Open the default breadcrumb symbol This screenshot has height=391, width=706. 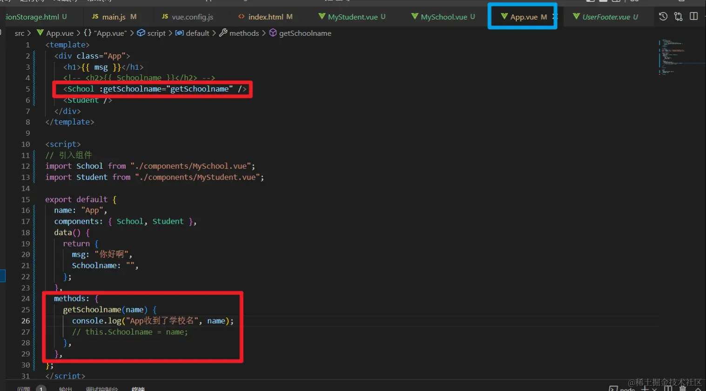(192, 33)
